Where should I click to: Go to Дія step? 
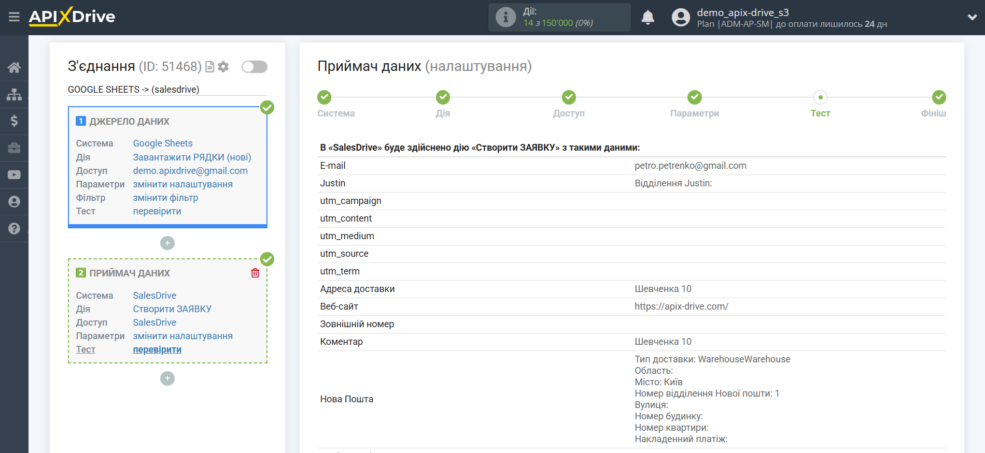[443, 97]
